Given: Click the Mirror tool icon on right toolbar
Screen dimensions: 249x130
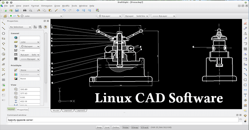Looking at the screenshot, I should (x=245, y=34).
